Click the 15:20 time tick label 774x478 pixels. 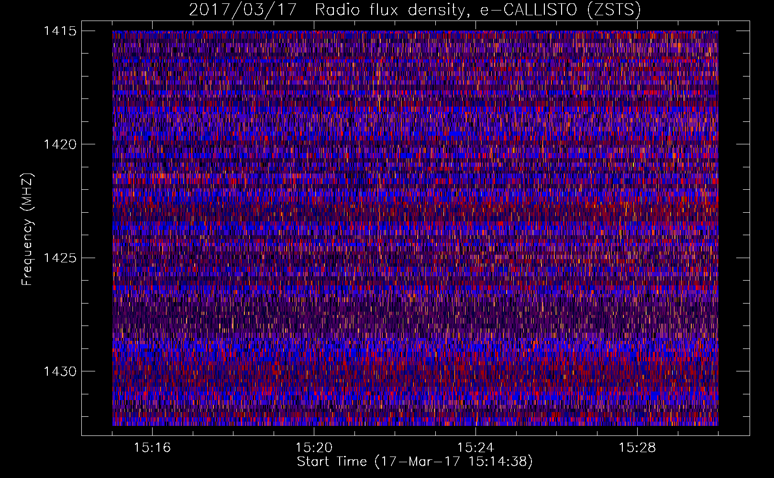tap(314, 447)
